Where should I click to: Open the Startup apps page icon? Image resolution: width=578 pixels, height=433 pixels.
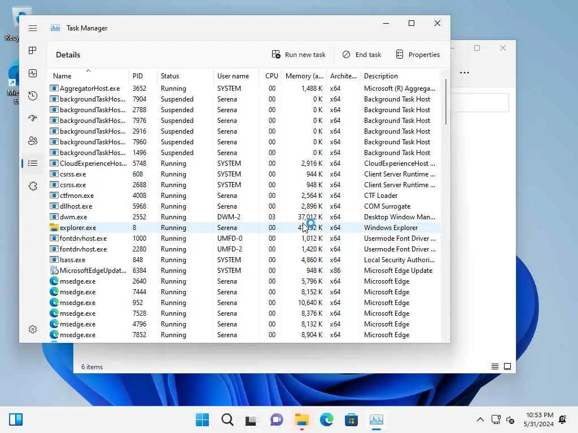coord(32,118)
